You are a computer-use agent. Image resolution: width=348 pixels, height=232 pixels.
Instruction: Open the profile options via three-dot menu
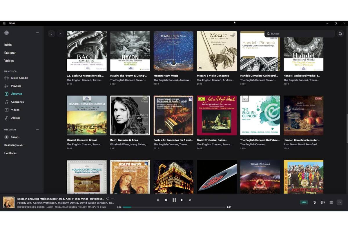[x=37, y=32]
